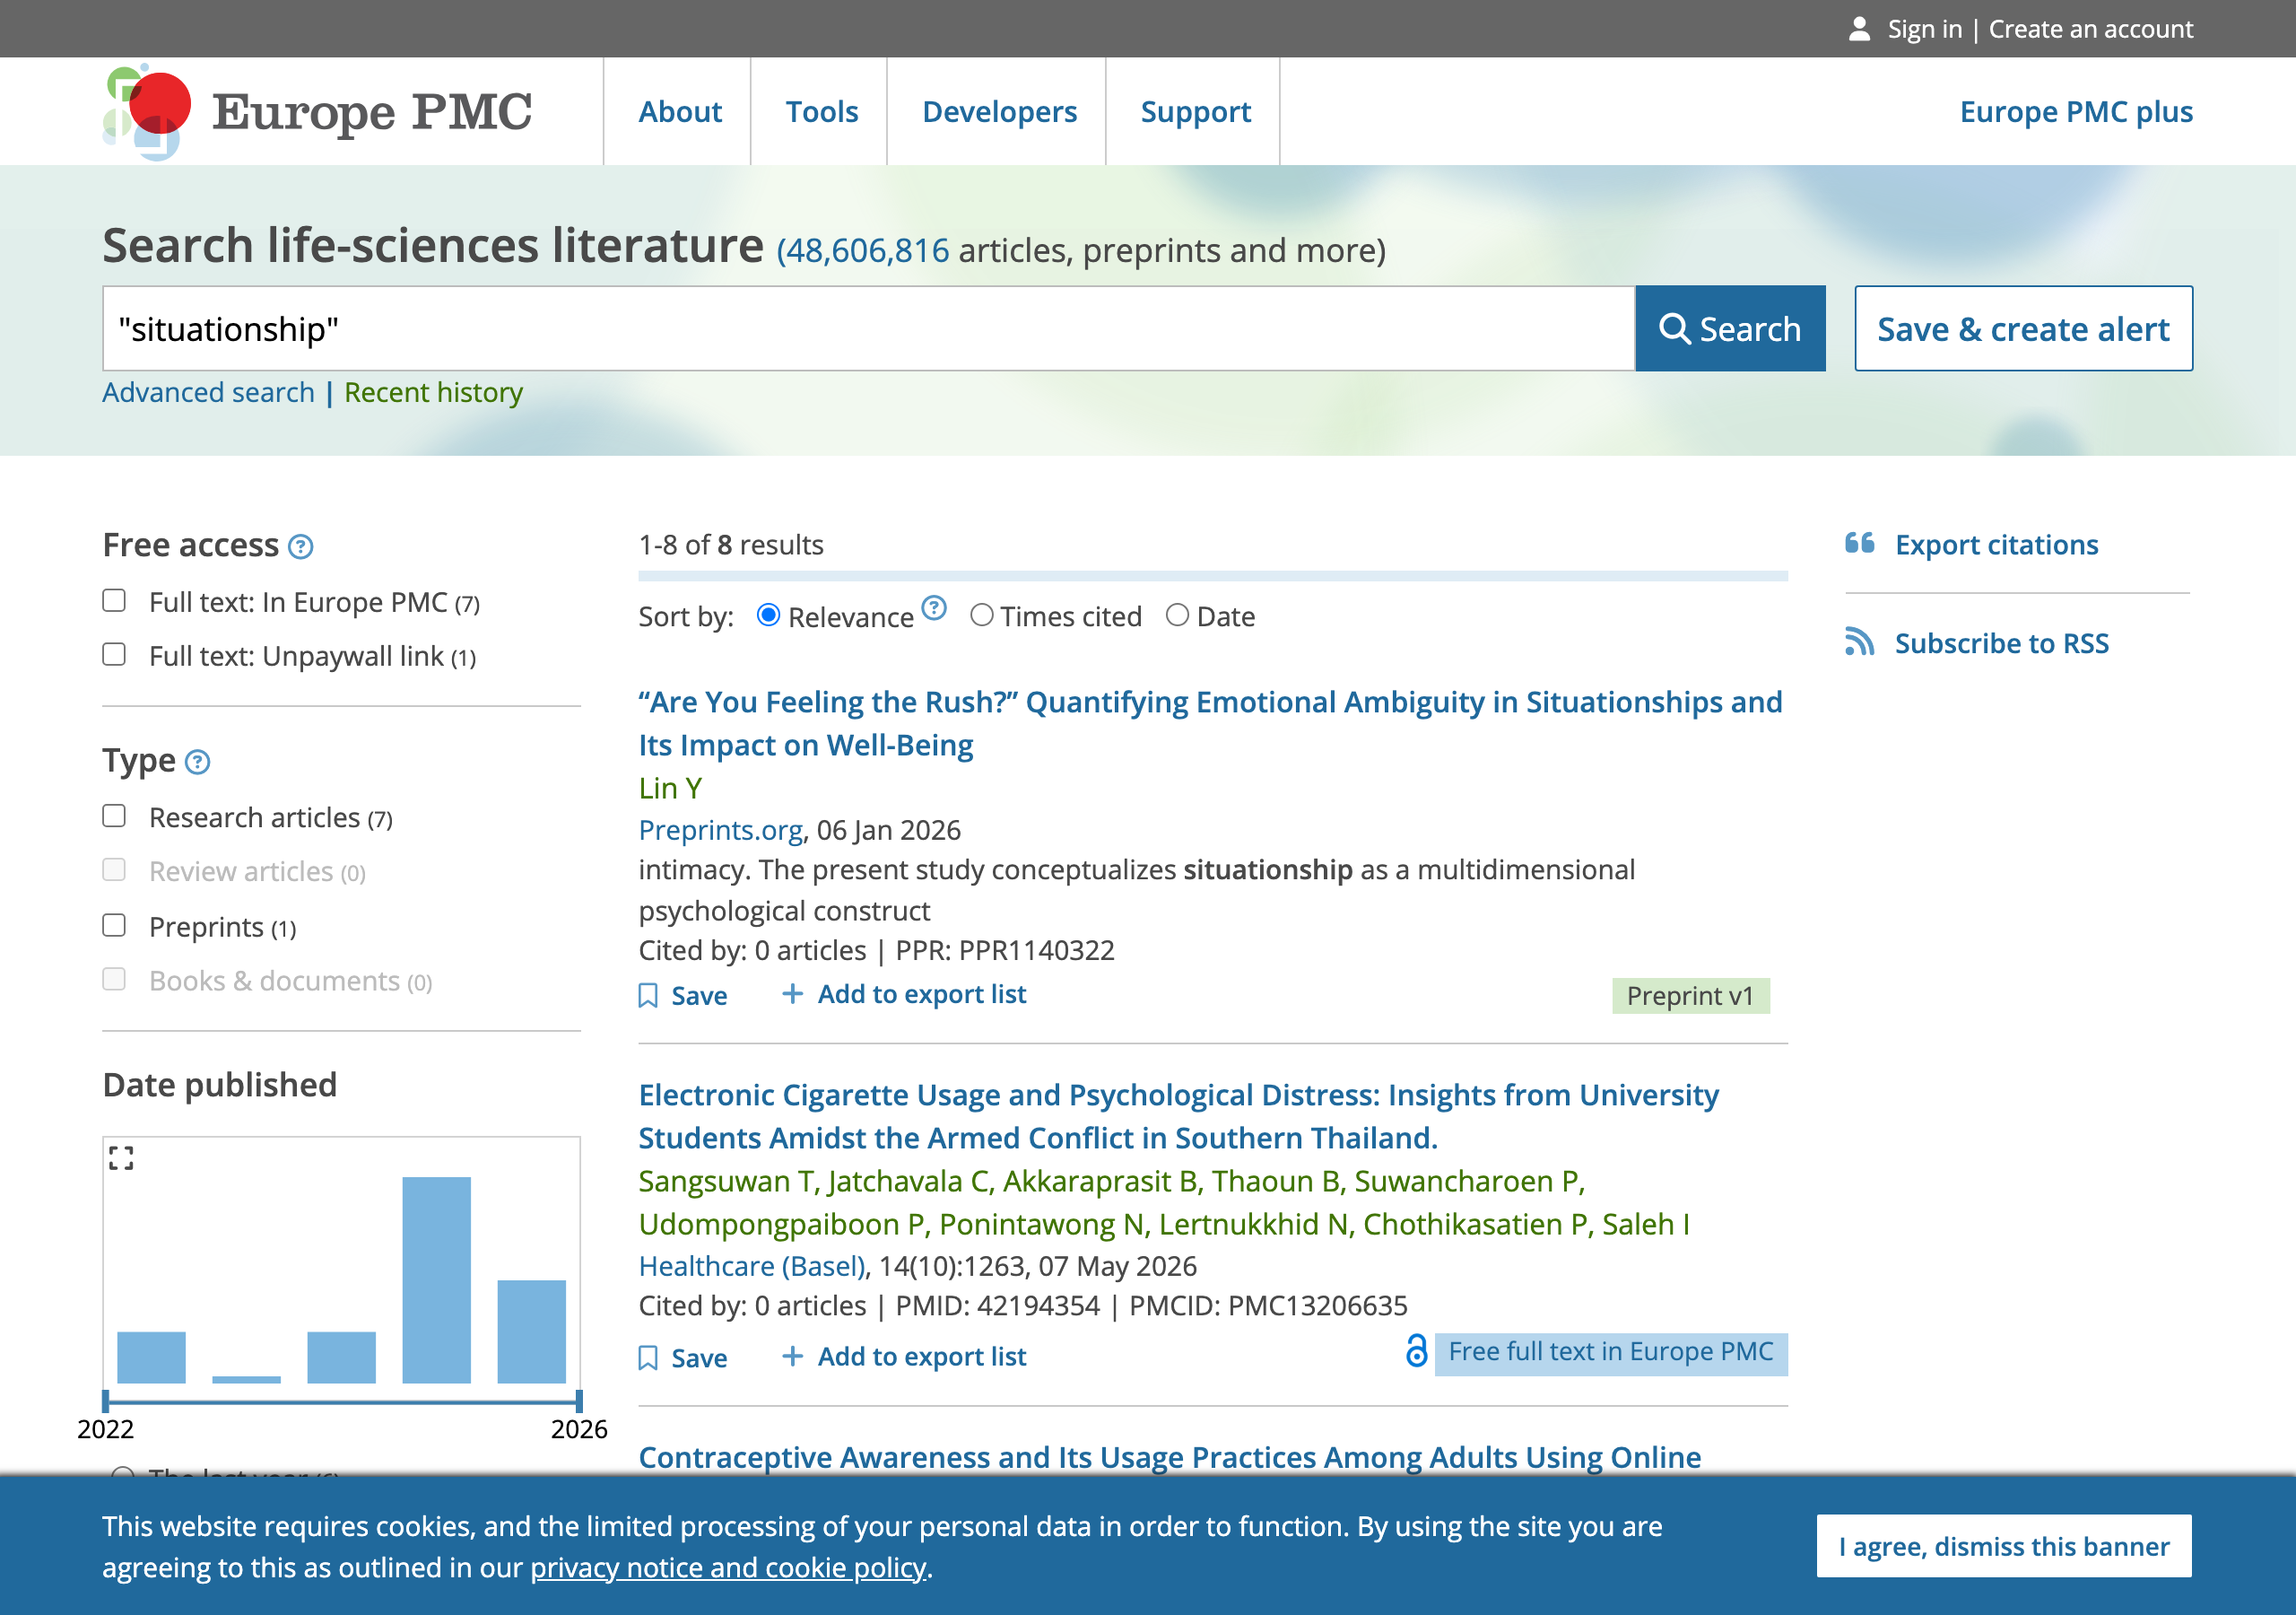
Task: Click Subscribe to RSS
Action: [x=2002, y=643]
